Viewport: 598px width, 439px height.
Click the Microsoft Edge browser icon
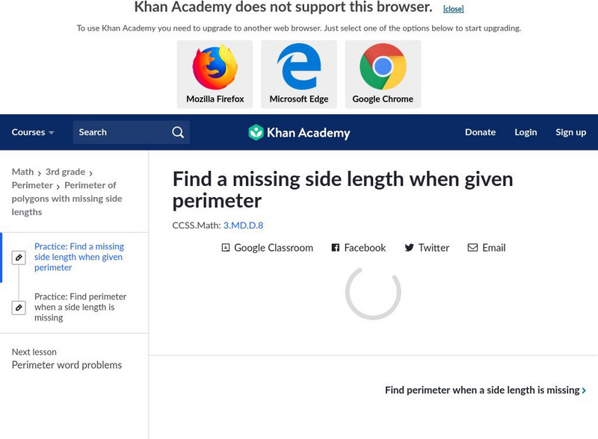pos(299,67)
